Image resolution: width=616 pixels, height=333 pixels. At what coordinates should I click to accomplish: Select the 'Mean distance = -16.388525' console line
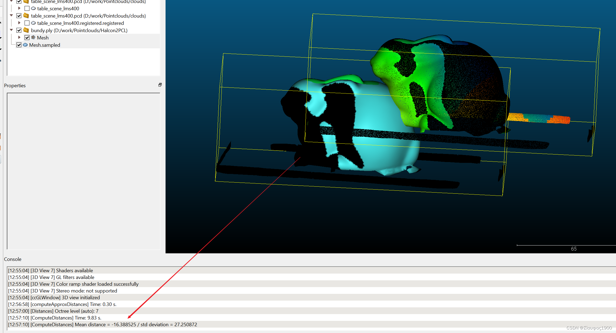[x=312, y=324]
